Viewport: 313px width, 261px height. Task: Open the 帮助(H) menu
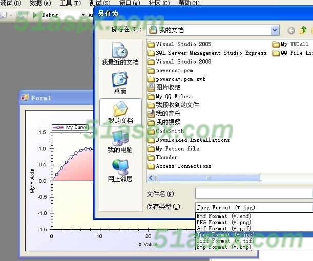pos(189,3)
